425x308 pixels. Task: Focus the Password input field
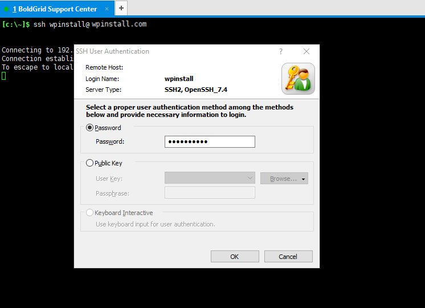210,141
